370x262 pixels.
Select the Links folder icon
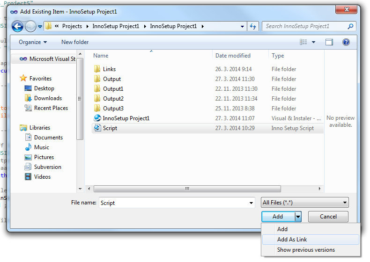point(97,69)
